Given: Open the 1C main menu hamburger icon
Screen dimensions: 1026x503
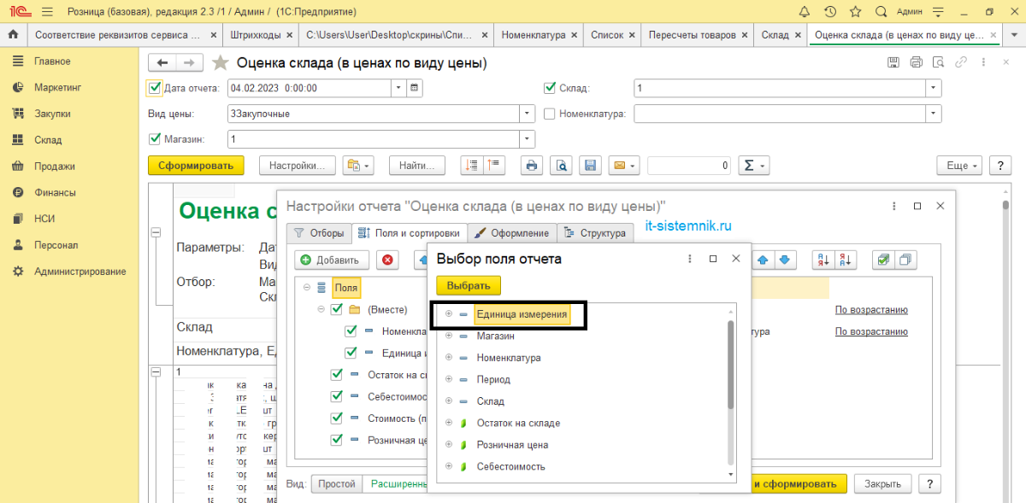Looking at the screenshot, I should pos(46,12).
